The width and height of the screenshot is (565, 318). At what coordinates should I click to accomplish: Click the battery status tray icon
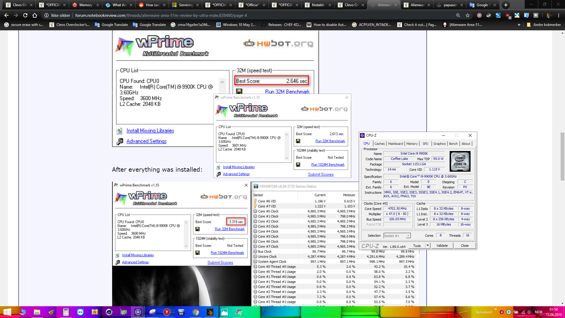516,312
